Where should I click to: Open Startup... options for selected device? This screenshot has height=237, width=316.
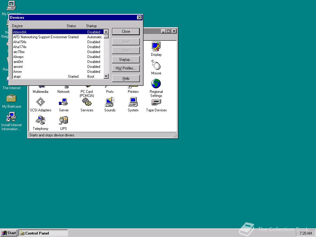[126, 60]
